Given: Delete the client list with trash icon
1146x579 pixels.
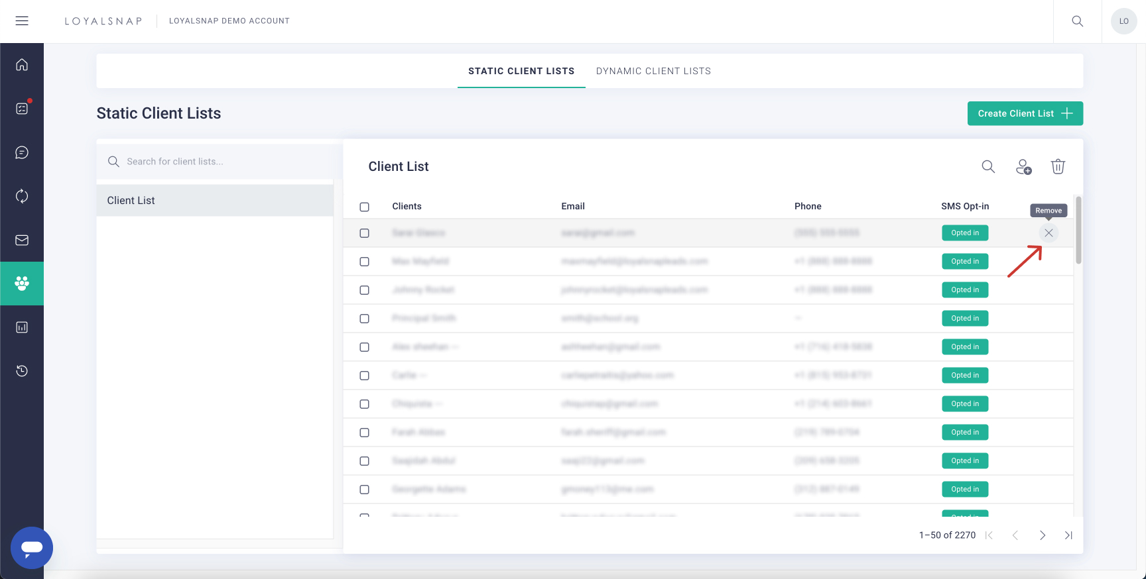Looking at the screenshot, I should 1058,167.
